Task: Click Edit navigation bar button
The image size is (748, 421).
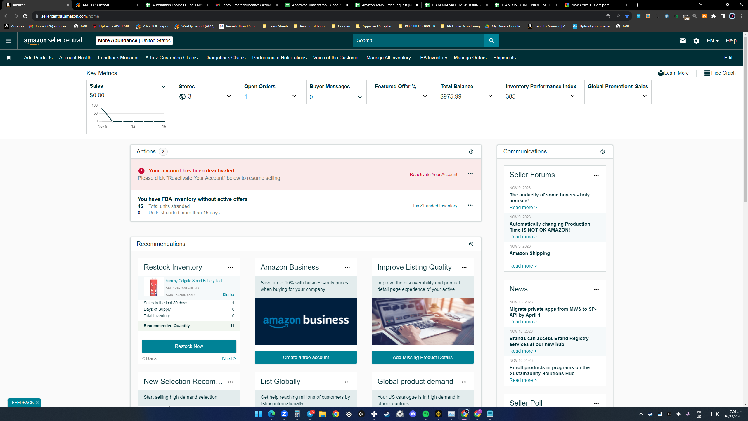Action: coord(728,58)
